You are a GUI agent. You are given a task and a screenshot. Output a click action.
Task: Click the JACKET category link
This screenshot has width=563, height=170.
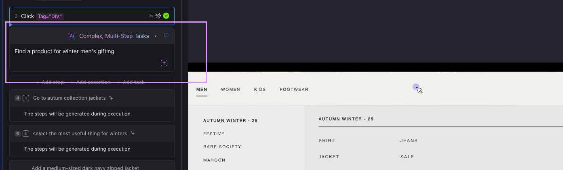coord(329,157)
